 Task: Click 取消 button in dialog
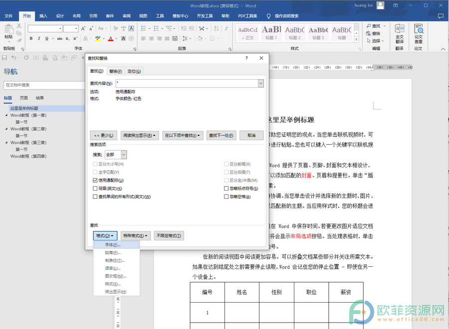[x=251, y=135]
